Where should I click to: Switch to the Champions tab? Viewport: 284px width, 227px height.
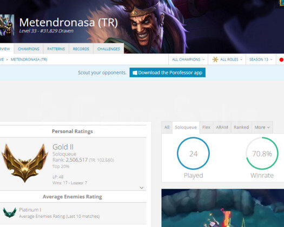click(x=29, y=49)
